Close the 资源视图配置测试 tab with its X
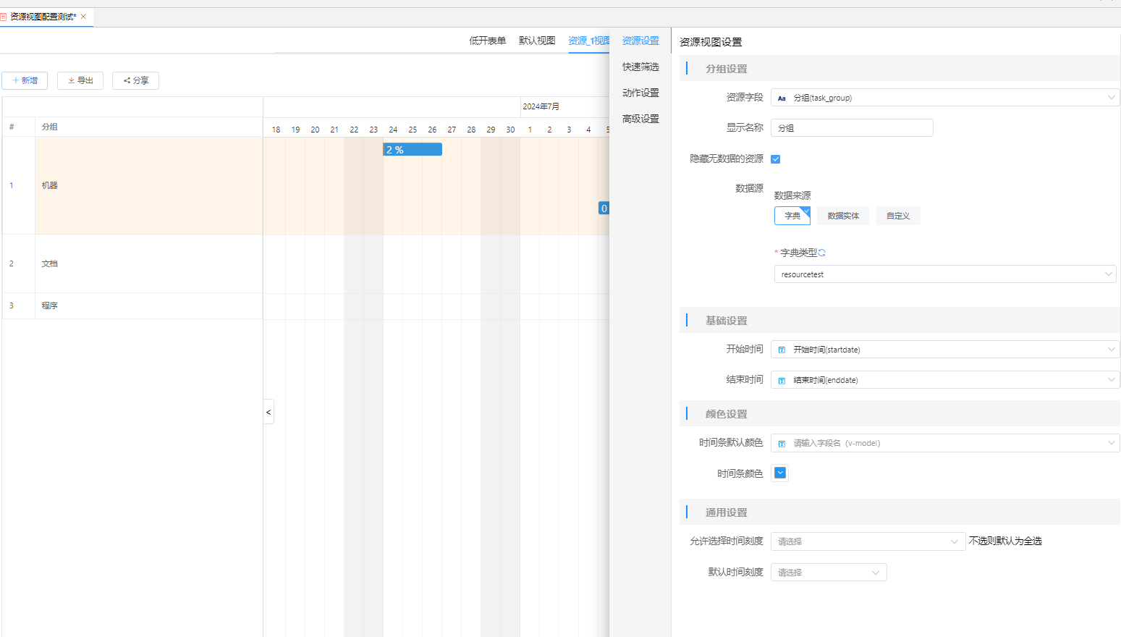This screenshot has height=637, width=1121. [x=83, y=17]
